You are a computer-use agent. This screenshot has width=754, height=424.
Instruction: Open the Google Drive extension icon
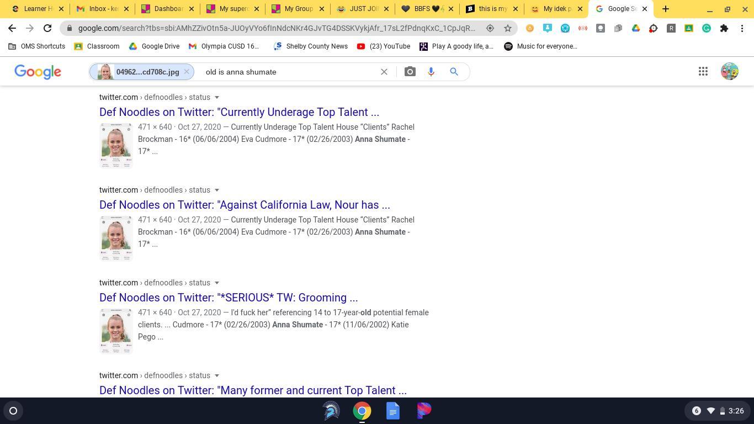click(636, 28)
